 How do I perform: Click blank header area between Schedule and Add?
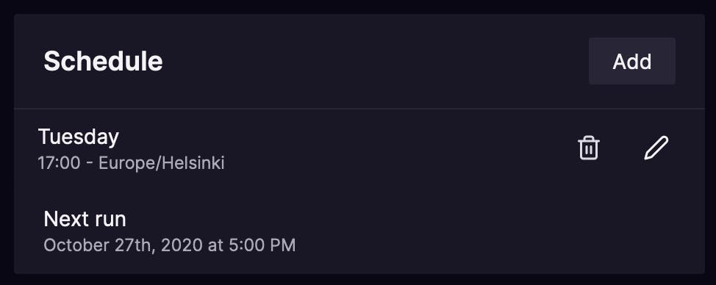[x=374, y=61]
